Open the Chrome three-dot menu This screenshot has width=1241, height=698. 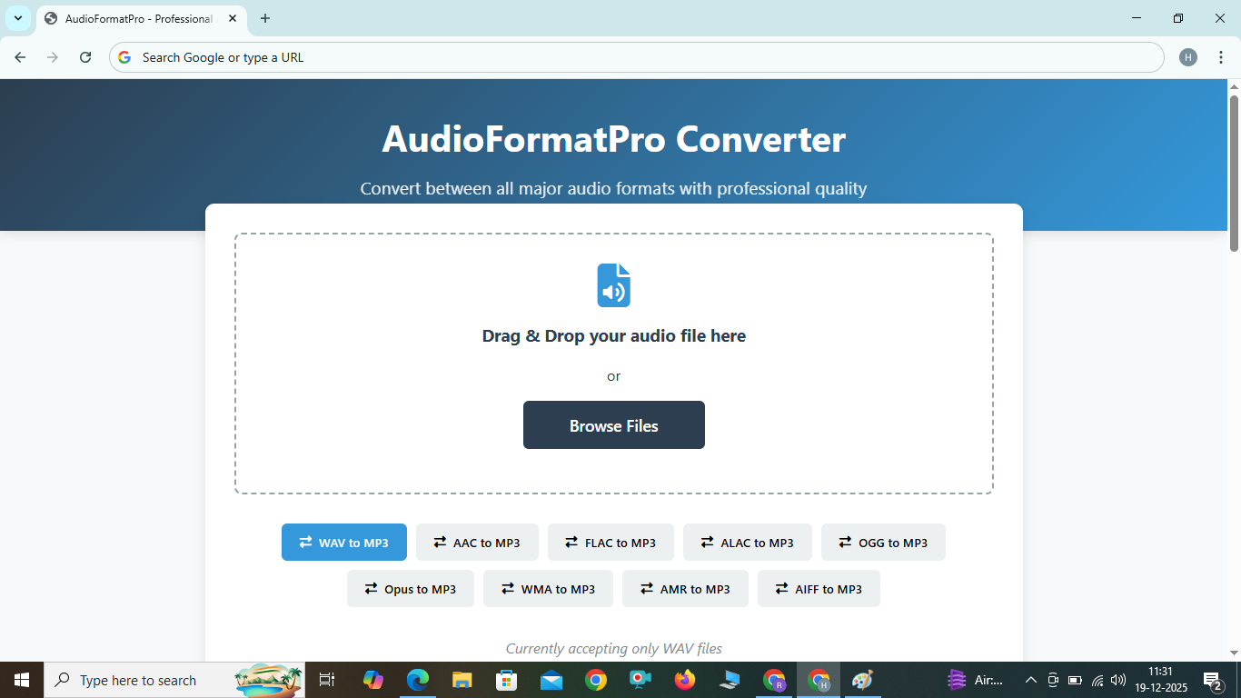tap(1222, 56)
